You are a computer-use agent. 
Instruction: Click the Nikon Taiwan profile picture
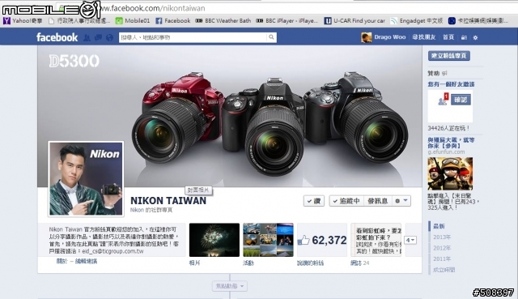[x=86, y=178]
